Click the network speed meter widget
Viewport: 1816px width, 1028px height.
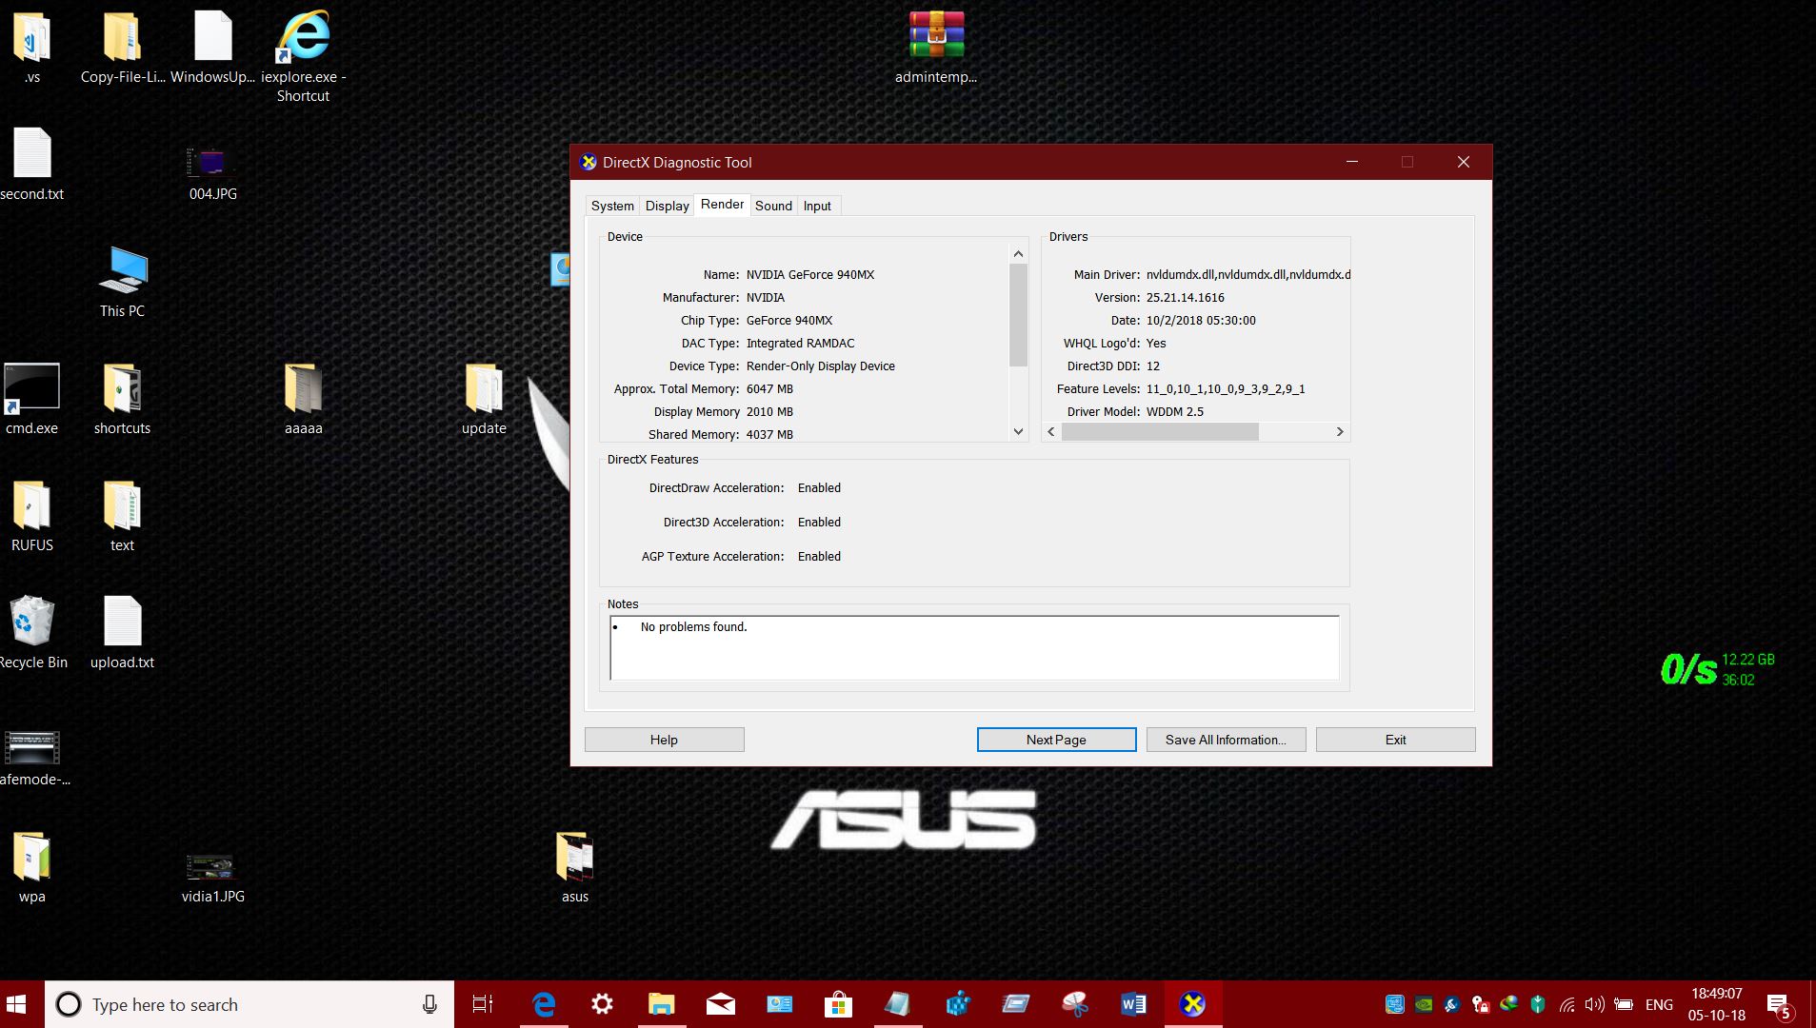point(1717,669)
